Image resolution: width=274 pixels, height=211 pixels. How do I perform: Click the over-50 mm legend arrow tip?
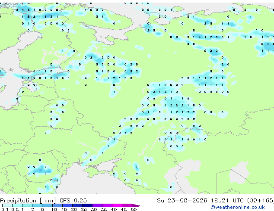coord(137,206)
